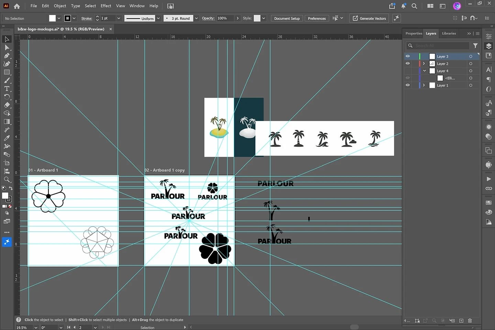Image resolution: width=495 pixels, height=330 pixels.
Task: Close the b&w-logo-mockups.ai document tab
Action: point(111,29)
